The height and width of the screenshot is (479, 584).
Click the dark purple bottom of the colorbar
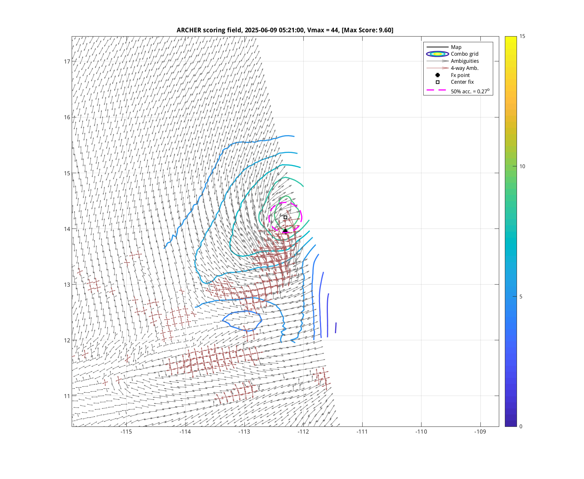click(x=511, y=424)
